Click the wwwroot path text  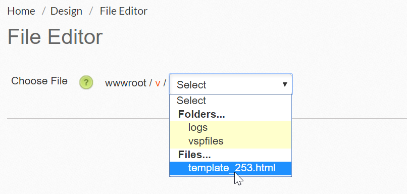click(x=126, y=83)
